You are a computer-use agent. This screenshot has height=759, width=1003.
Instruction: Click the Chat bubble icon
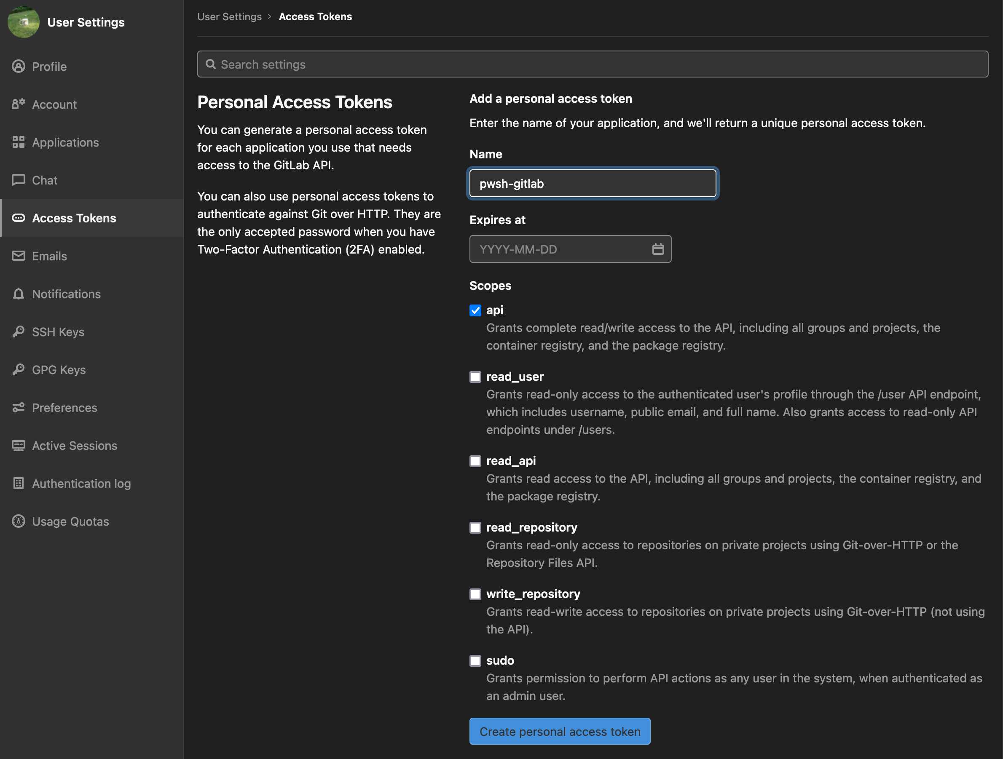point(18,180)
